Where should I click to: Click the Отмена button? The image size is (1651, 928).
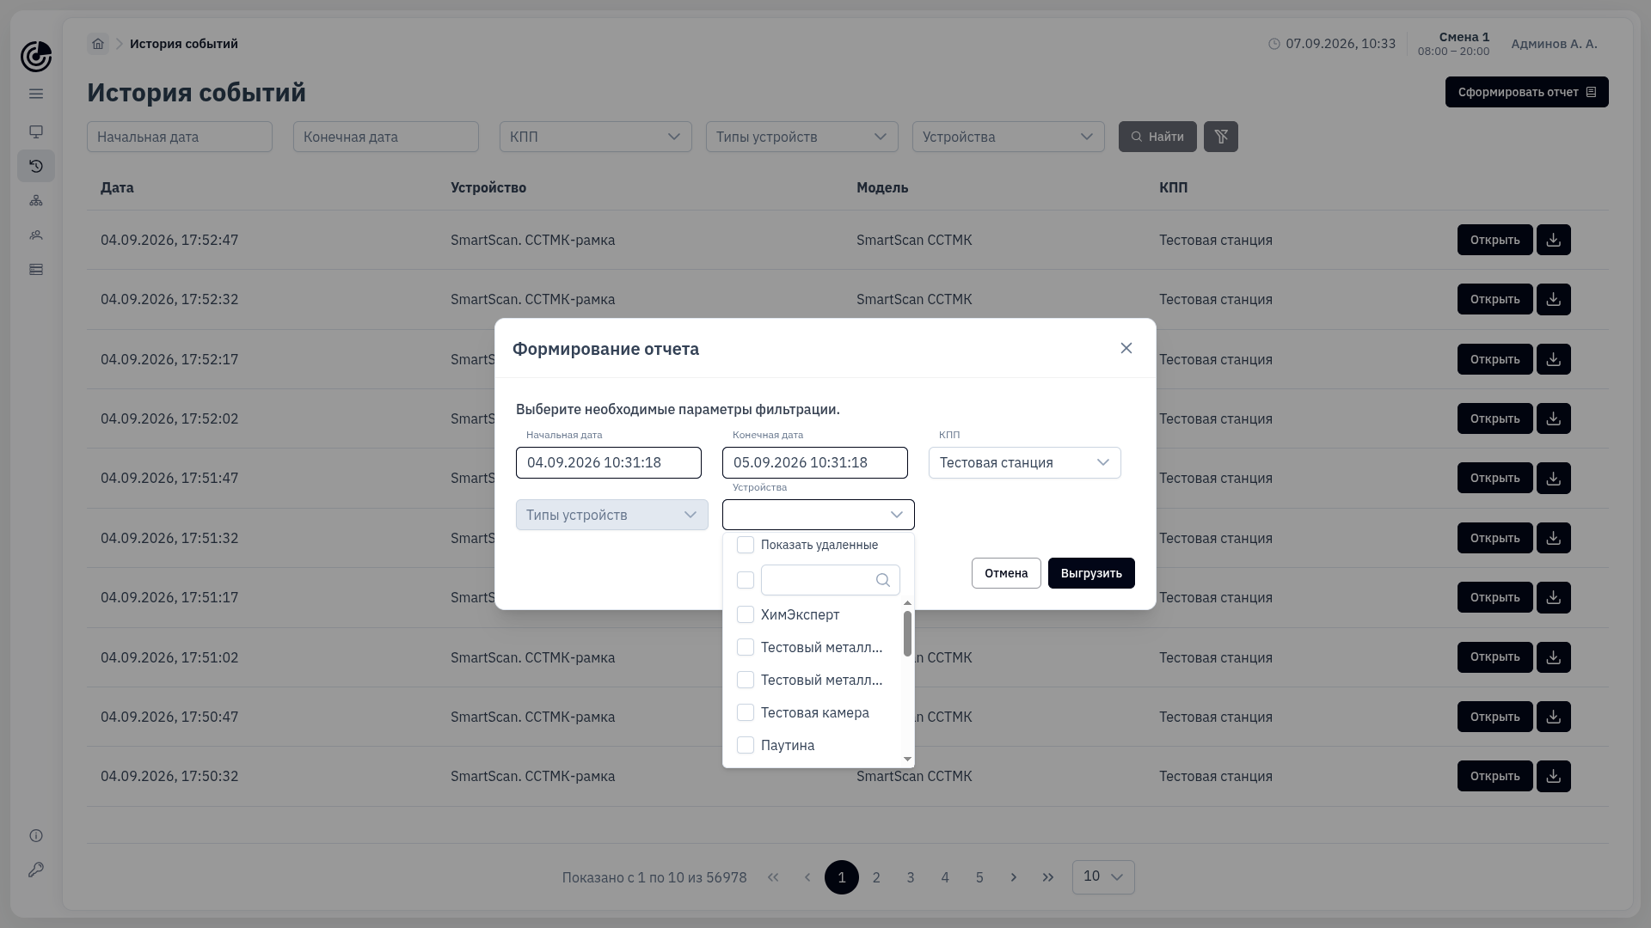pyautogui.click(x=1006, y=573)
